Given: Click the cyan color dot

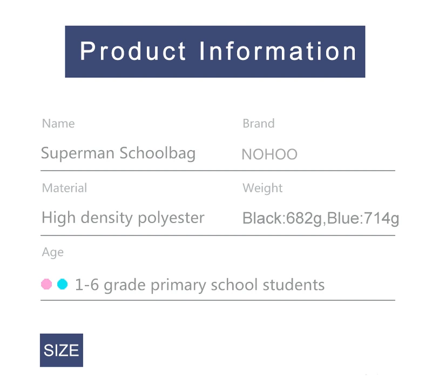Looking at the screenshot, I should point(63,284).
